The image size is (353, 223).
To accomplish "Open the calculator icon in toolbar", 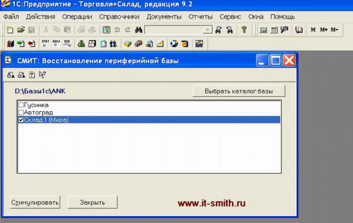I will coord(263,30).
